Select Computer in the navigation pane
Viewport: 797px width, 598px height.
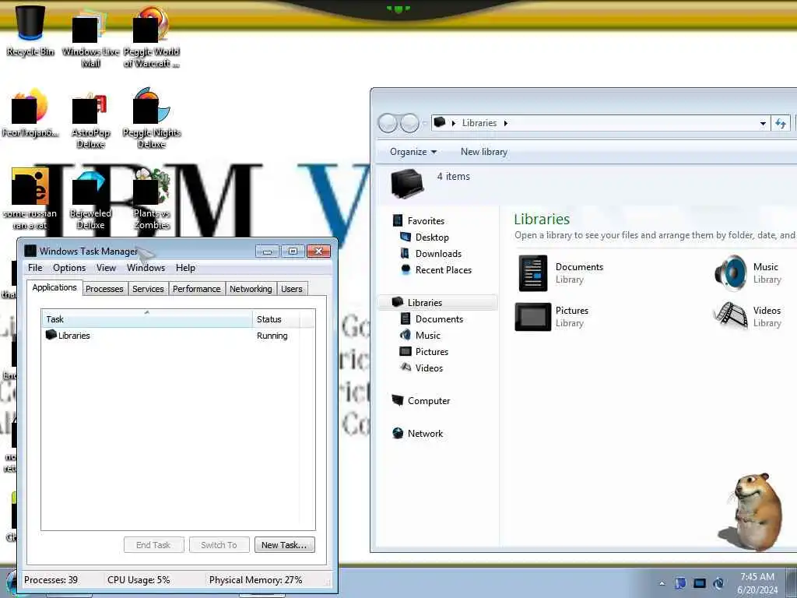(429, 401)
